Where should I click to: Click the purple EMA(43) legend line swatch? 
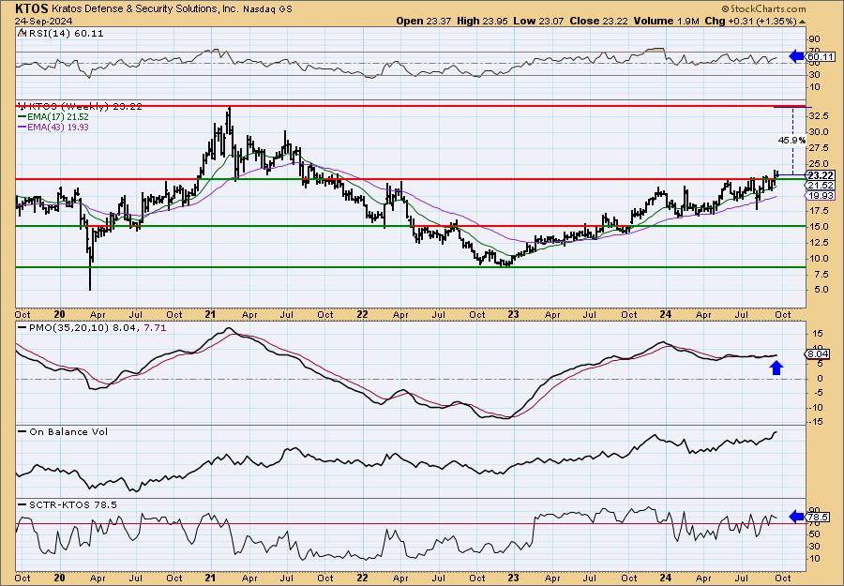coord(22,128)
